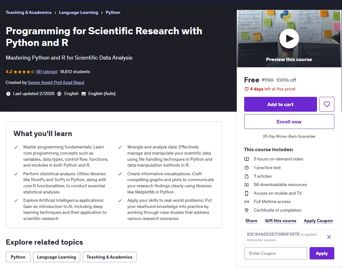Click the Mastering Python and R subtitle
Image resolution: width=342 pixels, height=269 pixels.
pyautogui.click(x=69, y=58)
